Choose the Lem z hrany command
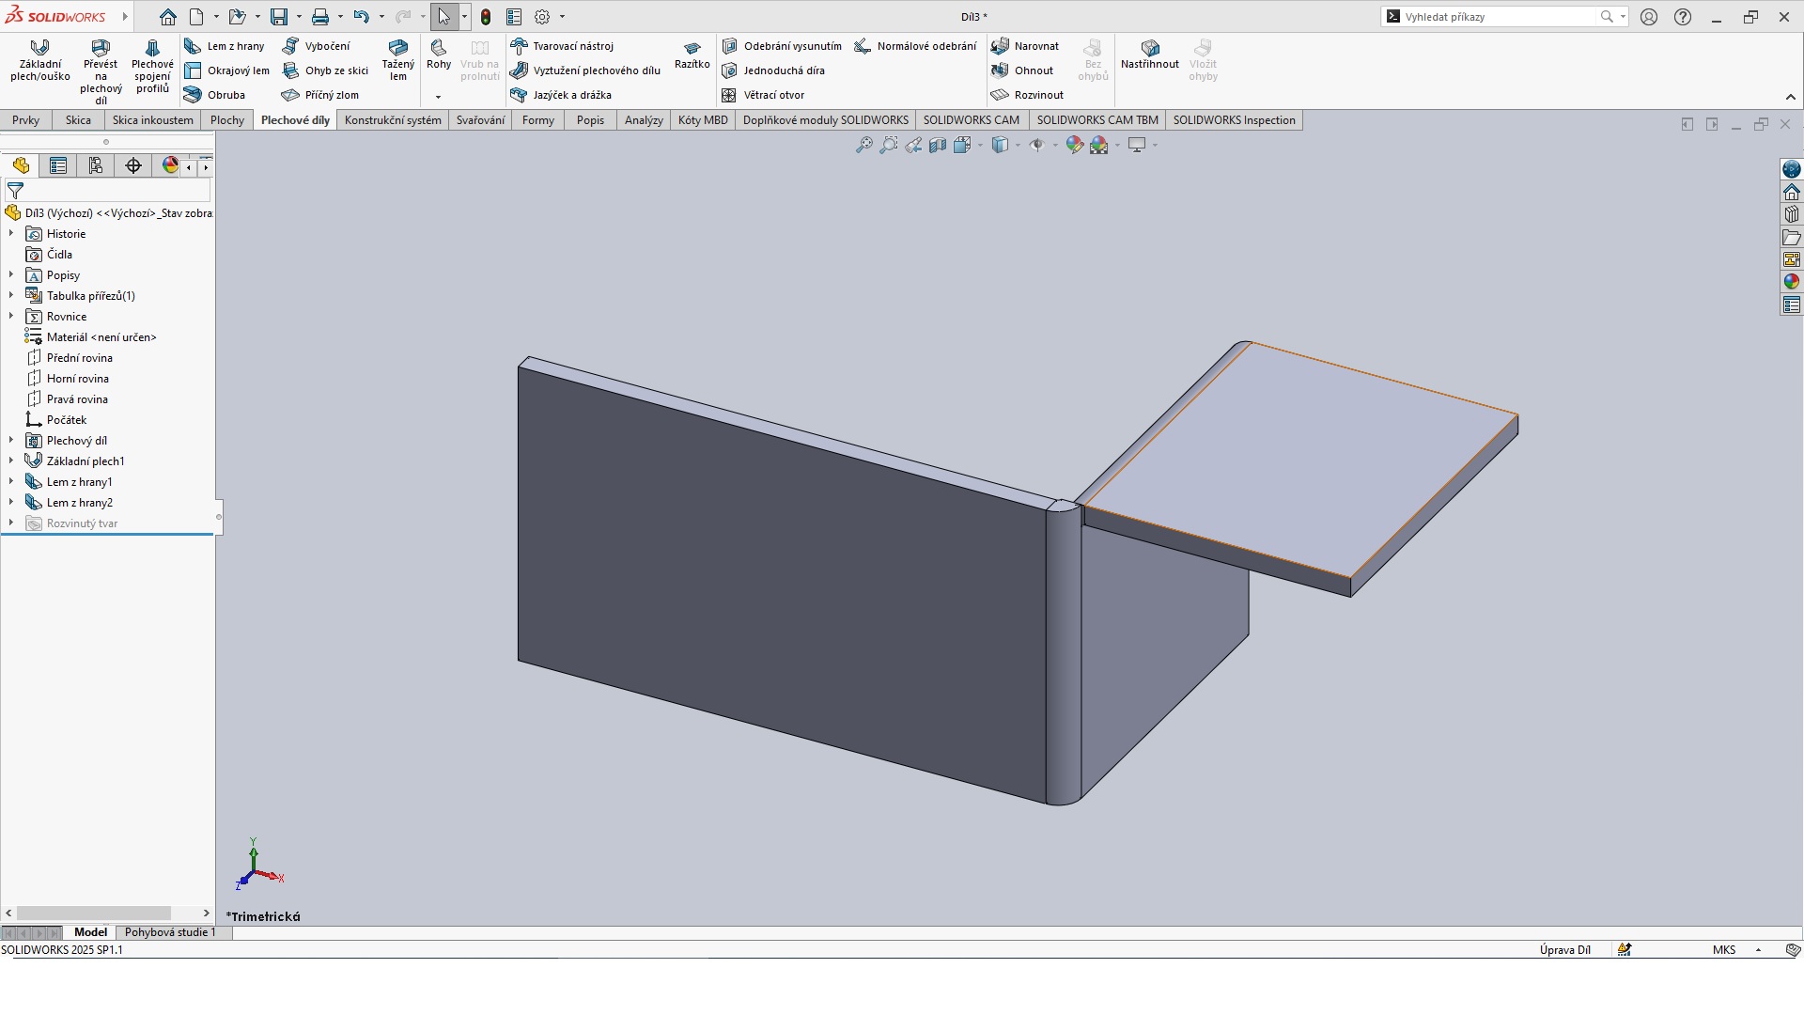This screenshot has width=1804, height=1015. pos(225,46)
